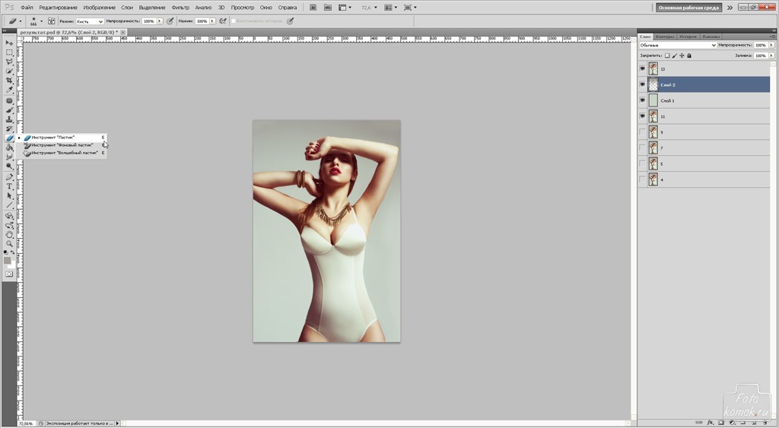
Task: Select the Crop tool in the toolbox
Action: coord(9,81)
